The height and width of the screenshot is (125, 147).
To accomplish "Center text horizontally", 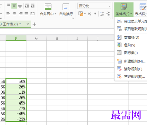I will [15, 14].
